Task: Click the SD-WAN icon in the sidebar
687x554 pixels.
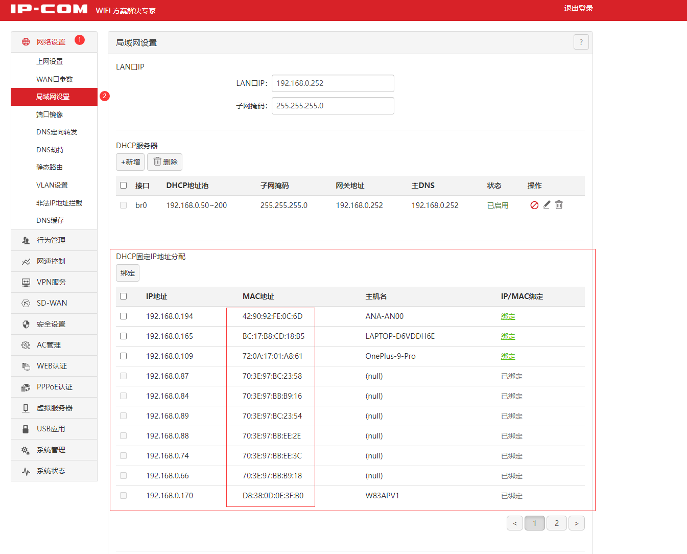Action: [26, 303]
